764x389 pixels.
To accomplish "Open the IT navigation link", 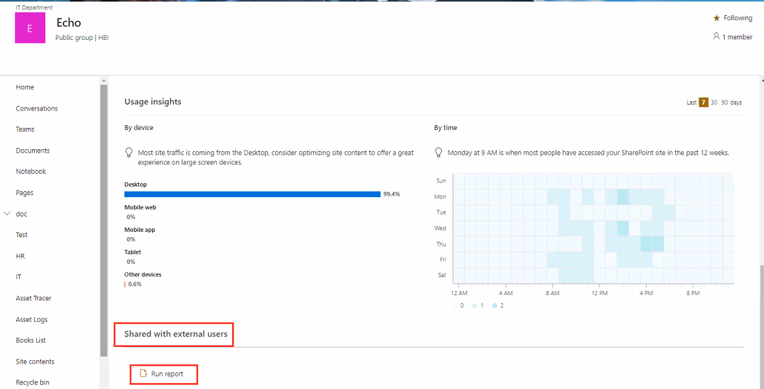I will tap(19, 276).
